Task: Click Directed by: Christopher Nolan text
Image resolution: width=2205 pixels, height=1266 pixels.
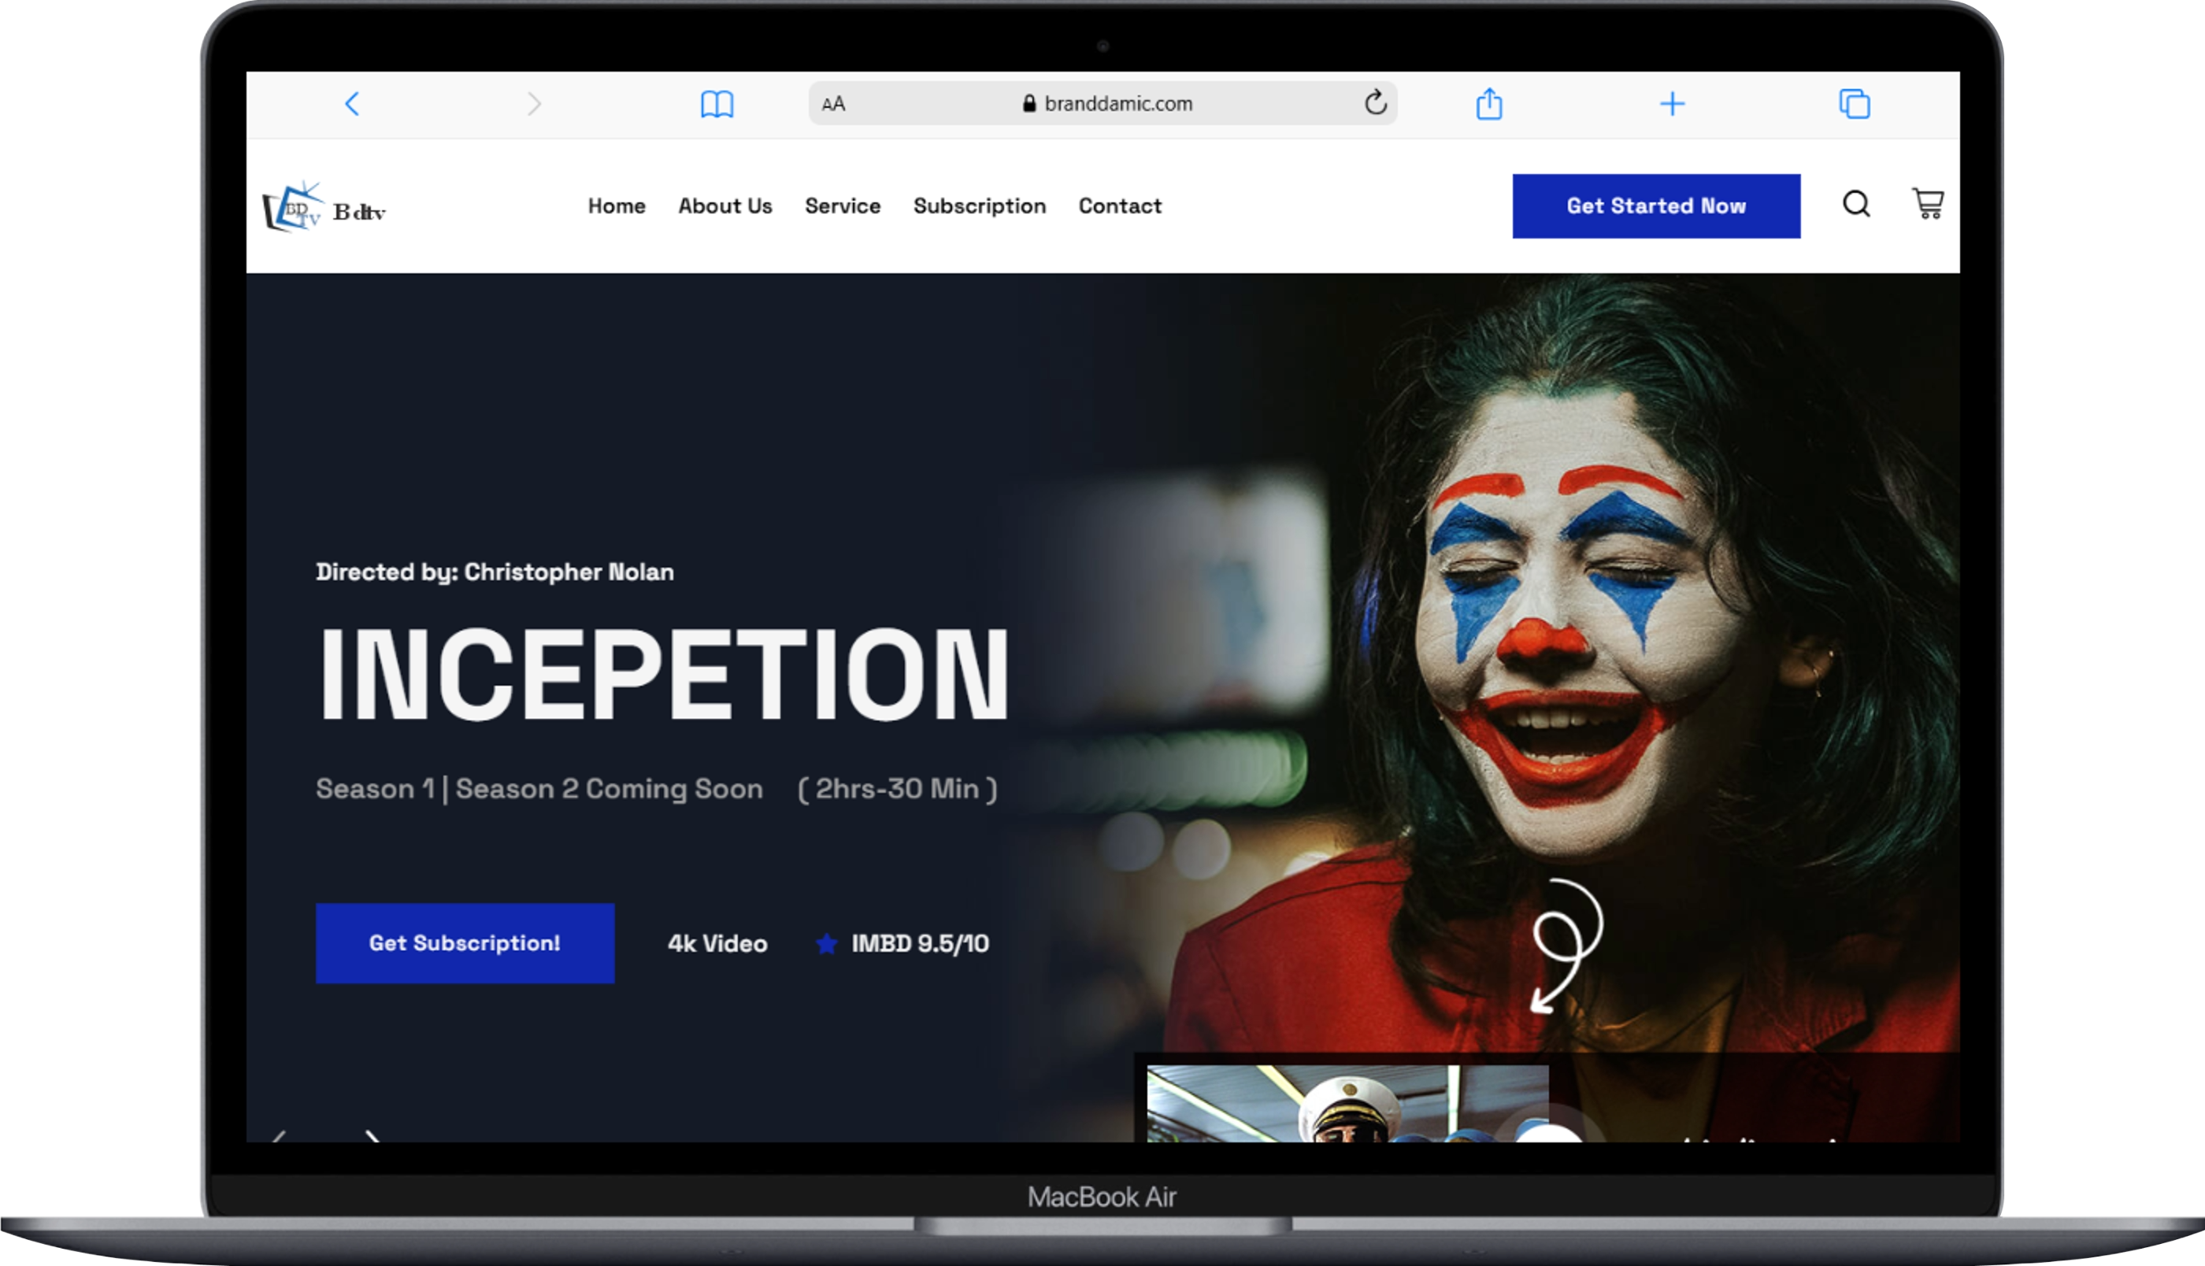Action: [x=495, y=572]
